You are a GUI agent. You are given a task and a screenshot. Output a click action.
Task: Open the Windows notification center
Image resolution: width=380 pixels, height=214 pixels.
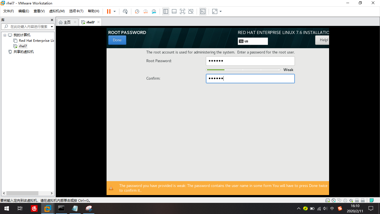pos(371,208)
